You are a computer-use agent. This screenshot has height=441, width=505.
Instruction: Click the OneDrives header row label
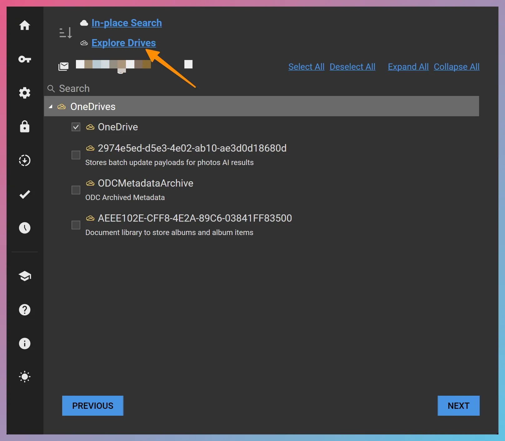tap(93, 107)
